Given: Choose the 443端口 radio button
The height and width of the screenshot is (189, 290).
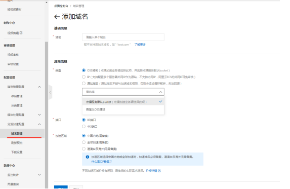Looking at the screenshot, I should tap(84, 127).
